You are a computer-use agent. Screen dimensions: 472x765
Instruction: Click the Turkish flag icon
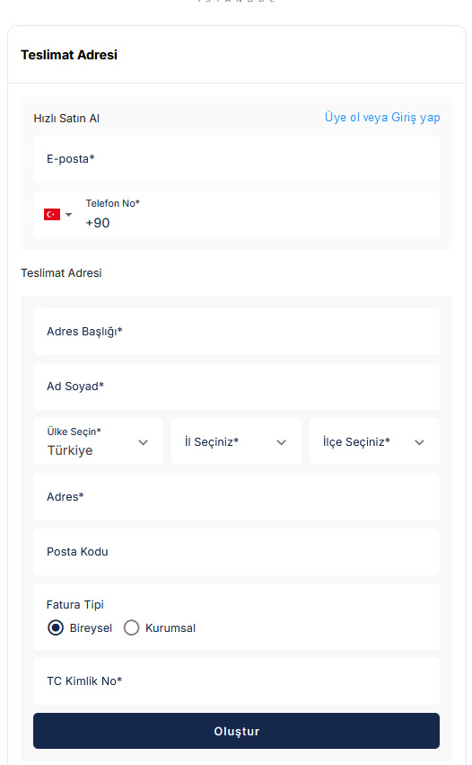[x=52, y=215]
